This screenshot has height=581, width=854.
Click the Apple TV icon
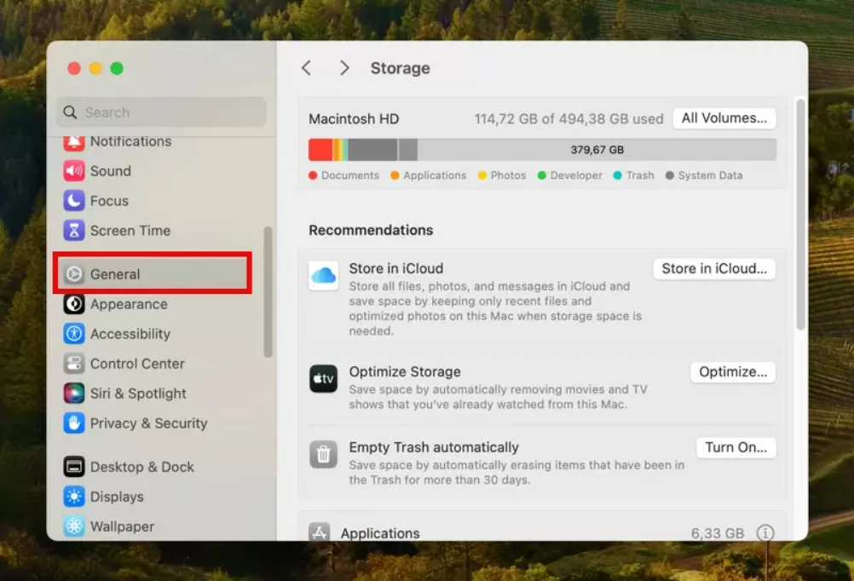click(324, 378)
